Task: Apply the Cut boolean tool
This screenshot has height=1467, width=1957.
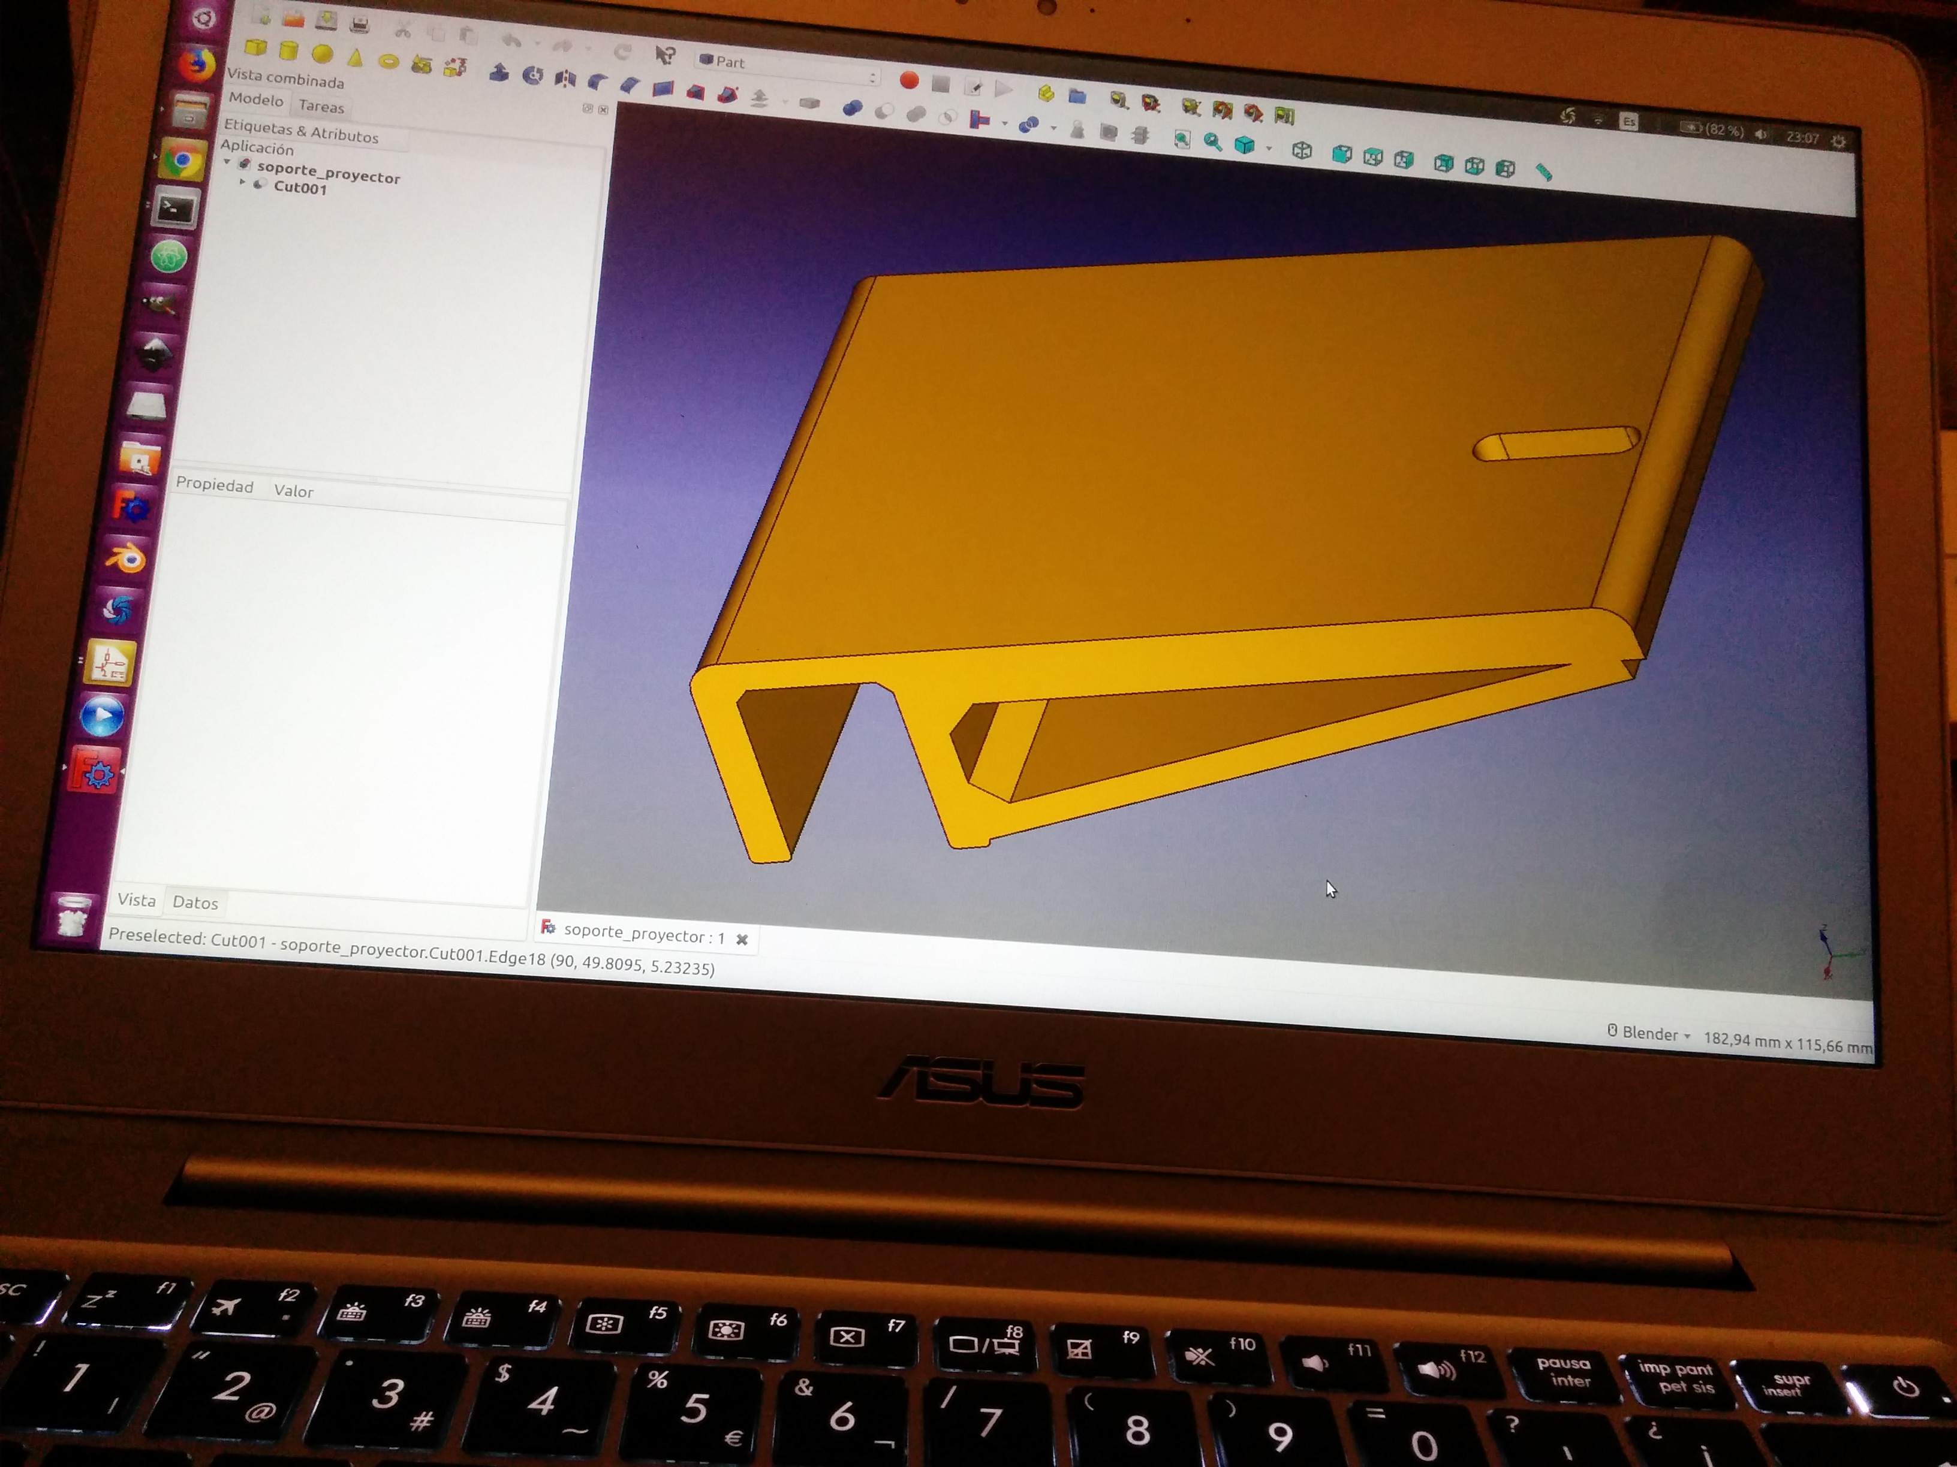Action: [x=884, y=110]
